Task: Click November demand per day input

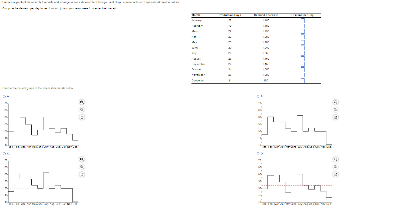Action: [x=302, y=75]
